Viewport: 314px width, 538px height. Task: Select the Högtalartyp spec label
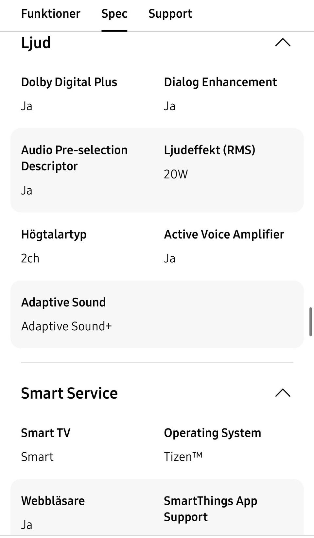tap(54, 234)
